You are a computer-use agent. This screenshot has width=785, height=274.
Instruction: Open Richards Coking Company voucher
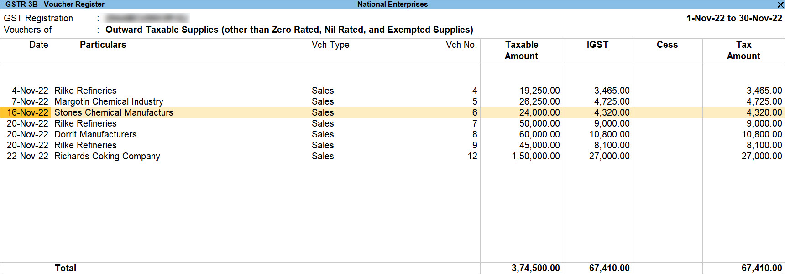tap(392, 156)
